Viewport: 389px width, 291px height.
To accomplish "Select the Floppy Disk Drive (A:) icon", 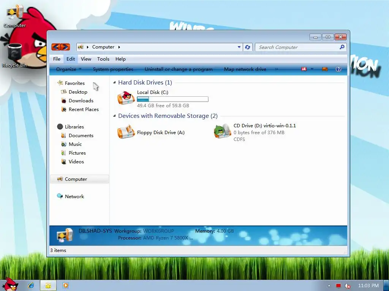I will pyautogui.click(x=126, y=131).
